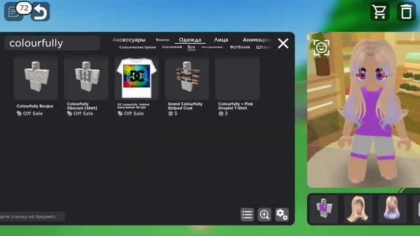The height and width of the screenshot is (236, 420).
Task: Open the Аксессуары tab
Action: point(129,40)
